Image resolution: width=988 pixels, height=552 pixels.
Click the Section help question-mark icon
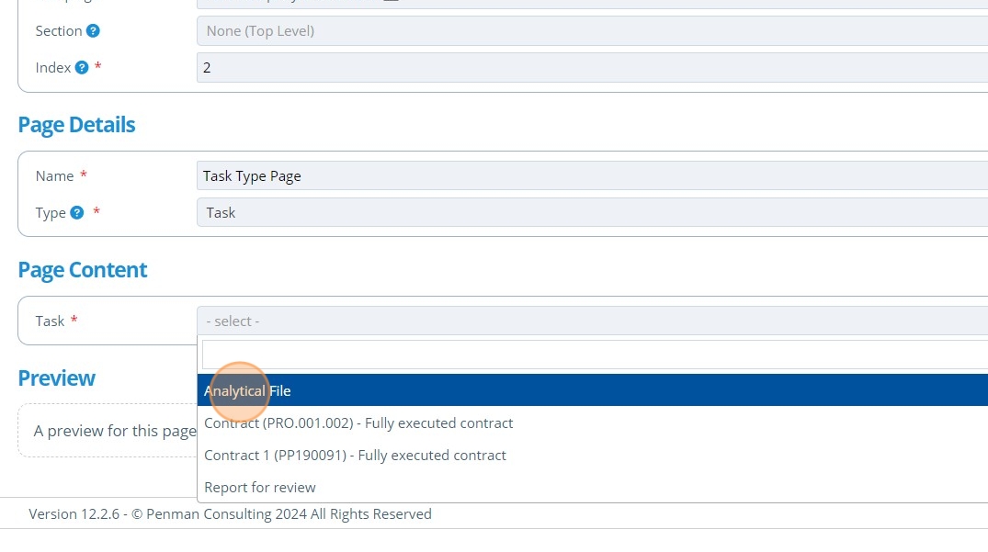(x=93, y=31)
